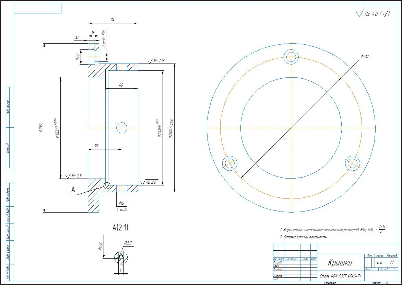Select the 'Листов 1' cell

(388, 269)
